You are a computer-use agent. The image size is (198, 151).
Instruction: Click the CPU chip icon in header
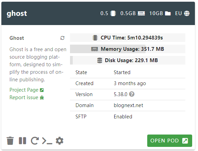pyautogui.click(x=113, y=13)
